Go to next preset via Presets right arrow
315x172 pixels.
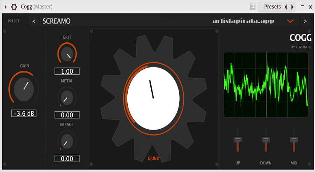click(x=292, y=7)
